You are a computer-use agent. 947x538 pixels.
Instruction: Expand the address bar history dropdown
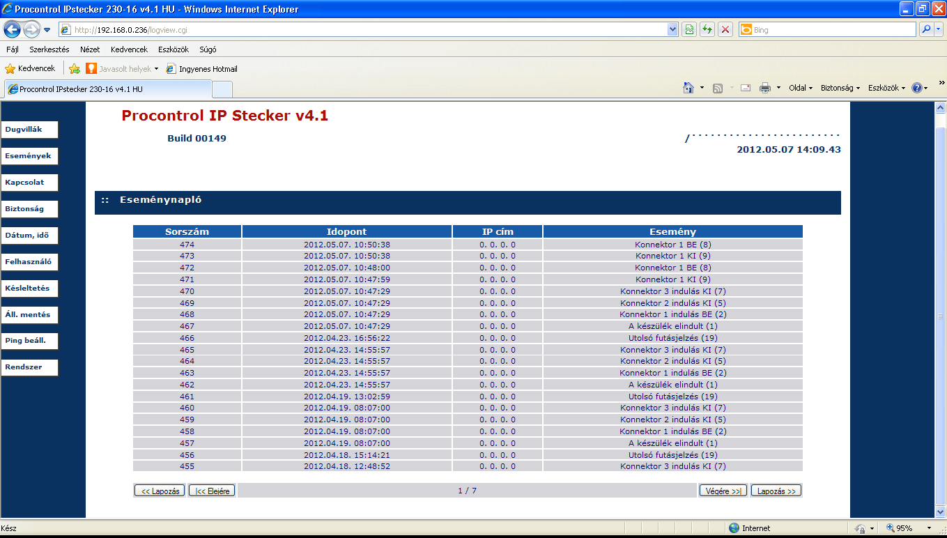(x=672, y=30)
